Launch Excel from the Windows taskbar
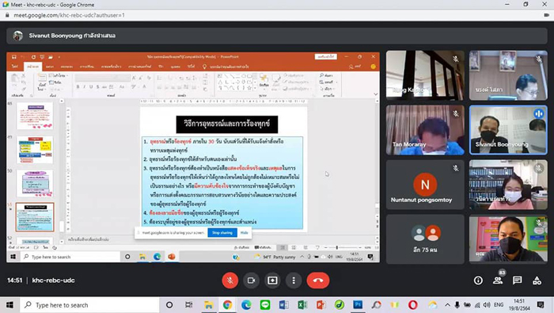The width and height of the screenshot is (554, 313). click(x=302, y=305)
